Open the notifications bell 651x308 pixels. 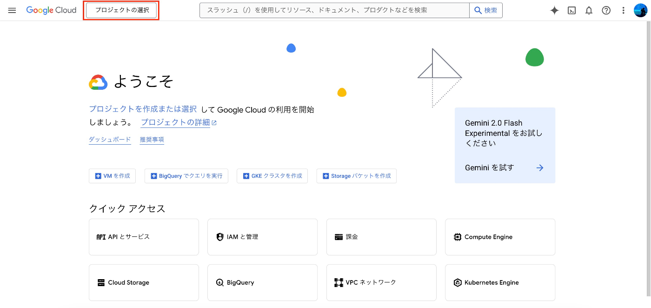[x=589, y=10]
